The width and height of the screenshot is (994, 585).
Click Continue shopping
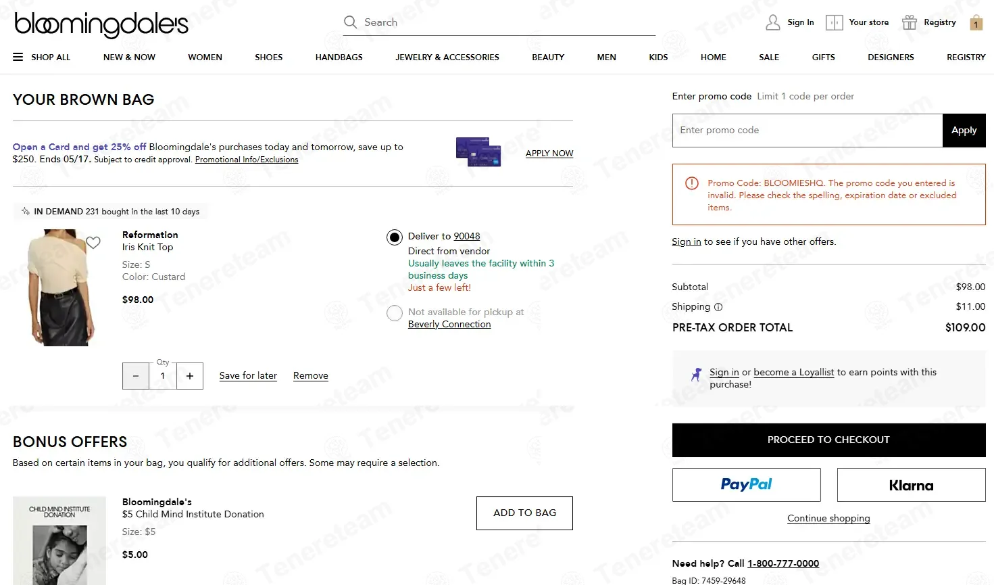tap(828, 519)
